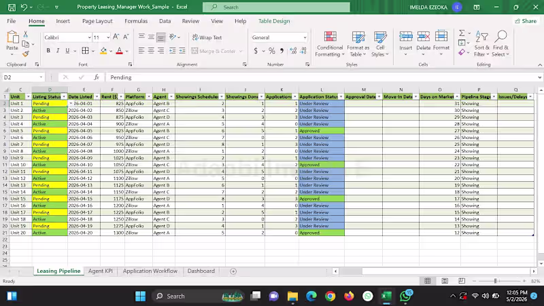Activate the Format Painter brush
This screenshot has height=306, width=544.
pyautogui.click(x=25, y=54)
